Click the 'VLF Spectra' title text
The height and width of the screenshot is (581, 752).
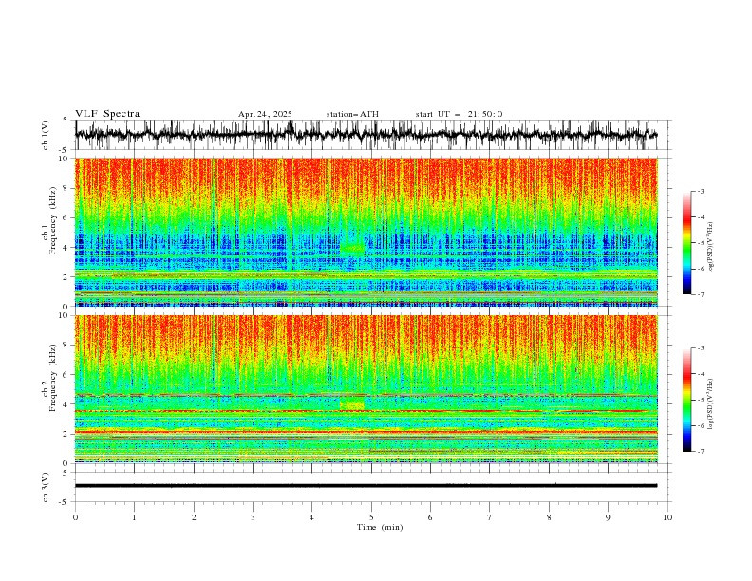point(107,114)
